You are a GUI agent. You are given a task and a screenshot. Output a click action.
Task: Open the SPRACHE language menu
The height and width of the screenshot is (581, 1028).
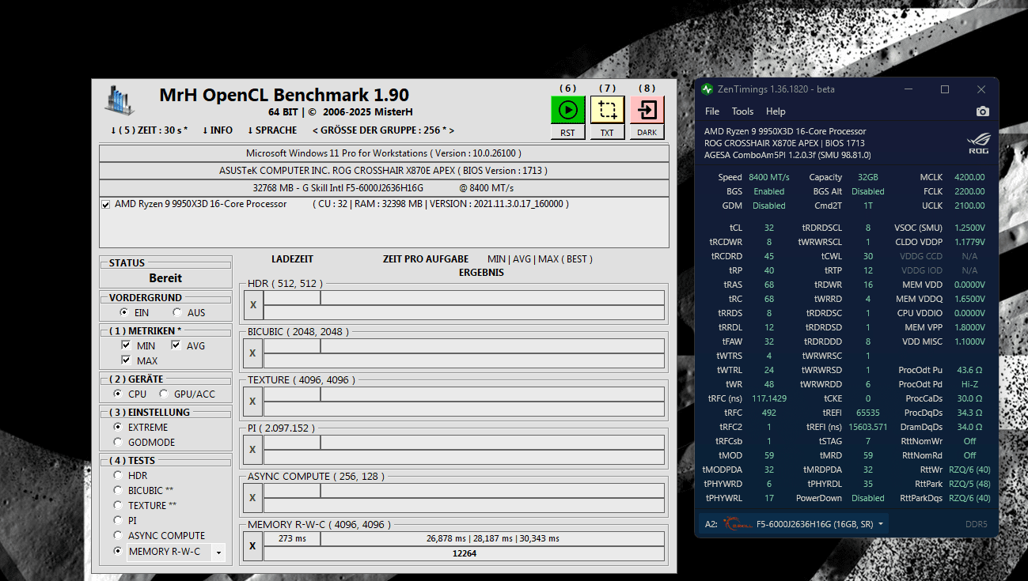click(x=272, y=130)
